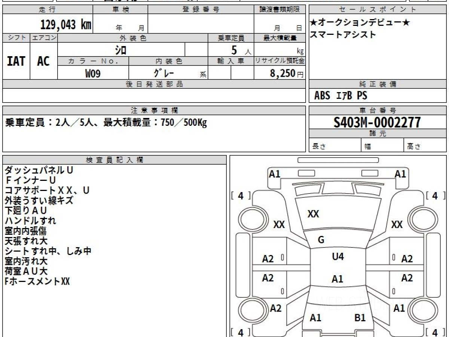Click the 諸元 header
Screen dimensions: 449x337
coord(378,134)
